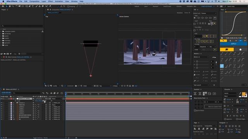This screenshot has height=139, width=248.
Task: Click the APPLY button in Flow
Action: 233,44
